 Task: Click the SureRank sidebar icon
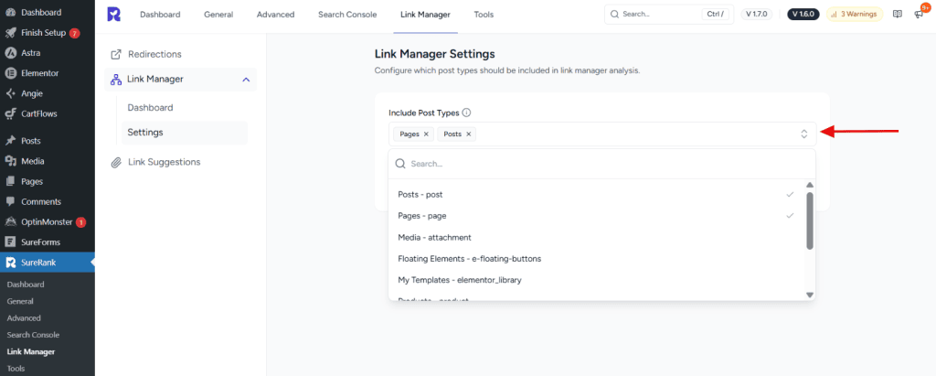pyautogui.click(x=10, y=263)
